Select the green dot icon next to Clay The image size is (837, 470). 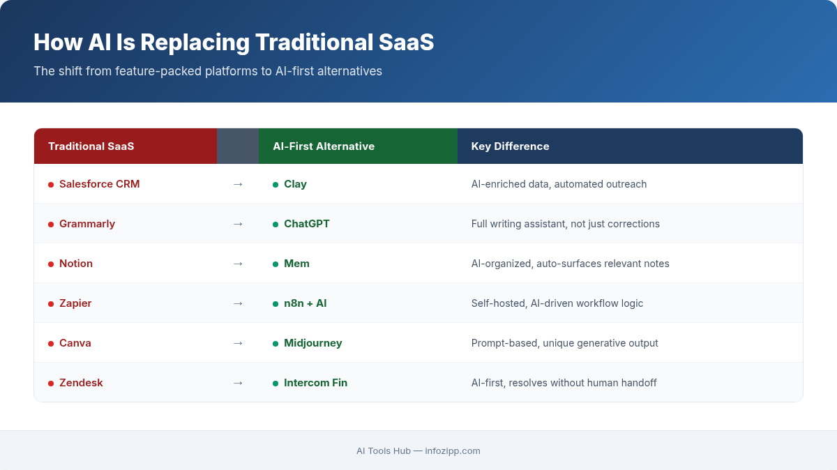(x=275, y=184)
